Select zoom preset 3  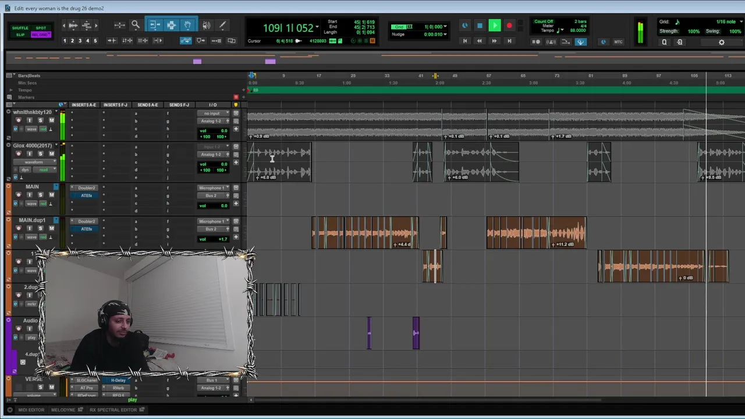80,41
